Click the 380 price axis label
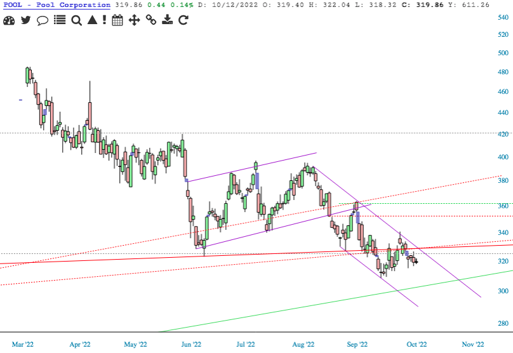 (503, 180)
